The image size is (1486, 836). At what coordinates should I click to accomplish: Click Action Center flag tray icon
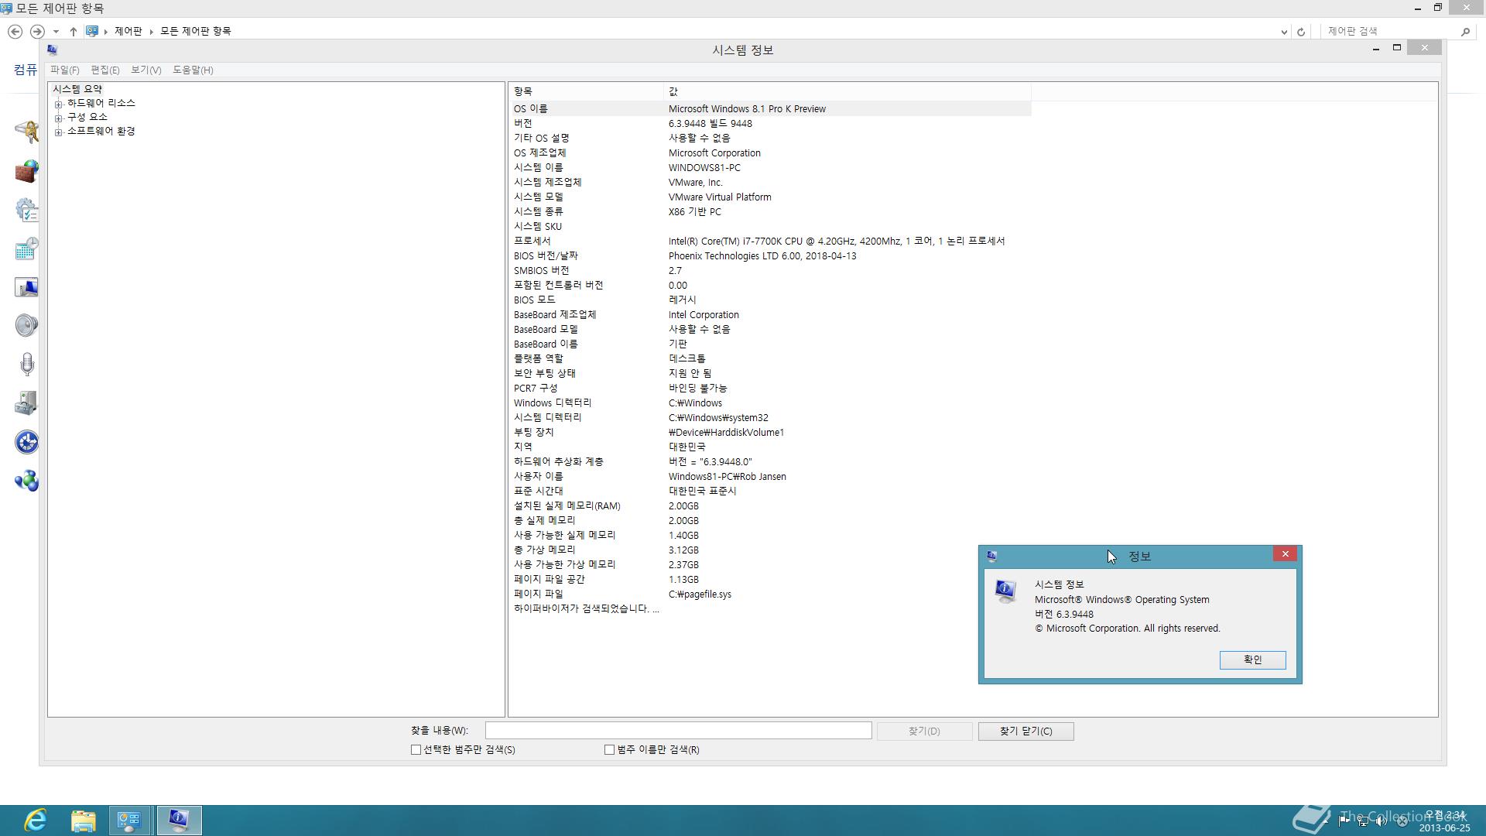(1344, 821)
